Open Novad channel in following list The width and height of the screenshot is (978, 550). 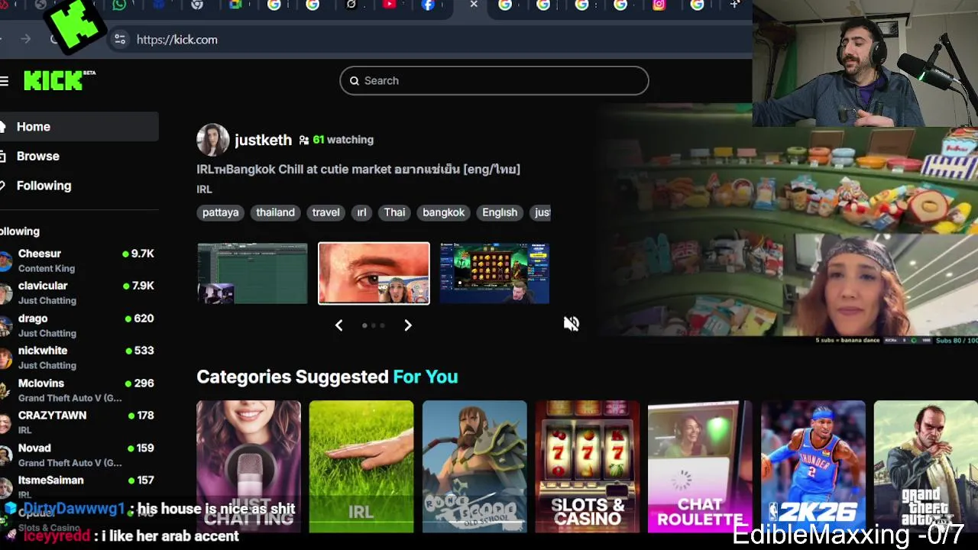coord(79,455)
